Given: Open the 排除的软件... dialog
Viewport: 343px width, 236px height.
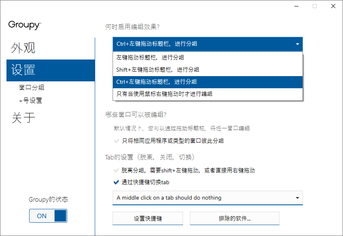Looking at the screenshot, I should tap(234, 219).
